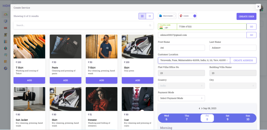Click the Suit Jacket mannequin thumbnail
The width and height of the screenshot is (267, 130).
tap(29, 99)
